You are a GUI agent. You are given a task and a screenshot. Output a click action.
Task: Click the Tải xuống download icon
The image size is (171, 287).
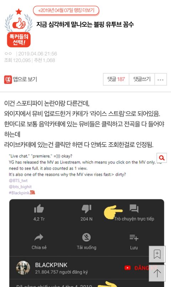(x=86, y=237)
